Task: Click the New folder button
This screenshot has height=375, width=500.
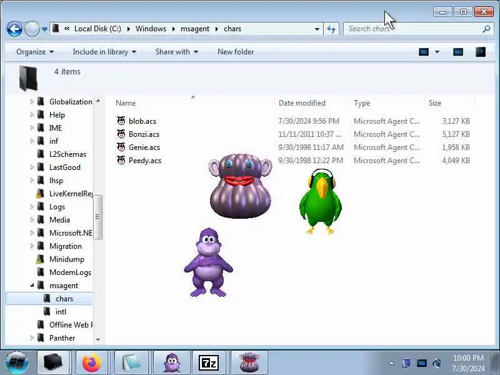Action: pyautogui.click(x=236, y=52)
